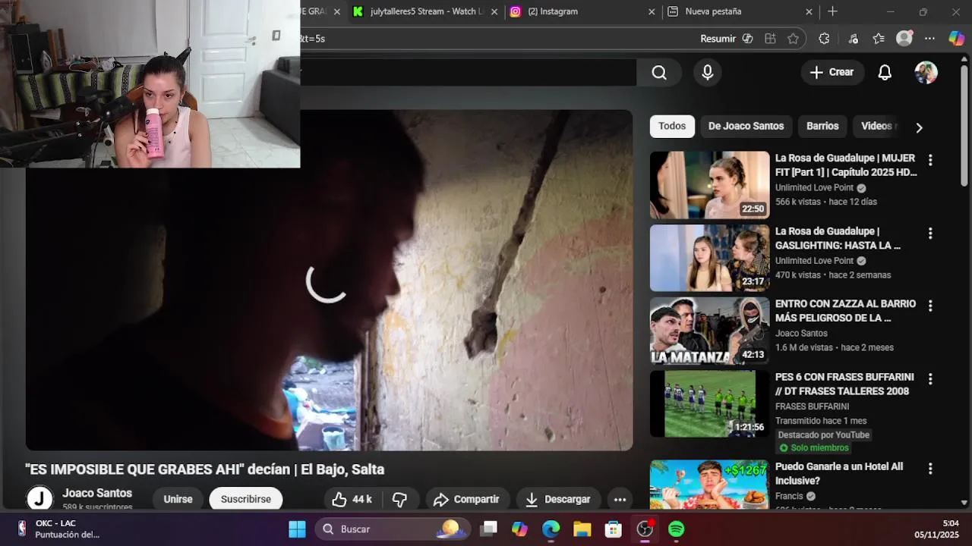Open FRASES BUFFARINI channel name

[812, 406]
